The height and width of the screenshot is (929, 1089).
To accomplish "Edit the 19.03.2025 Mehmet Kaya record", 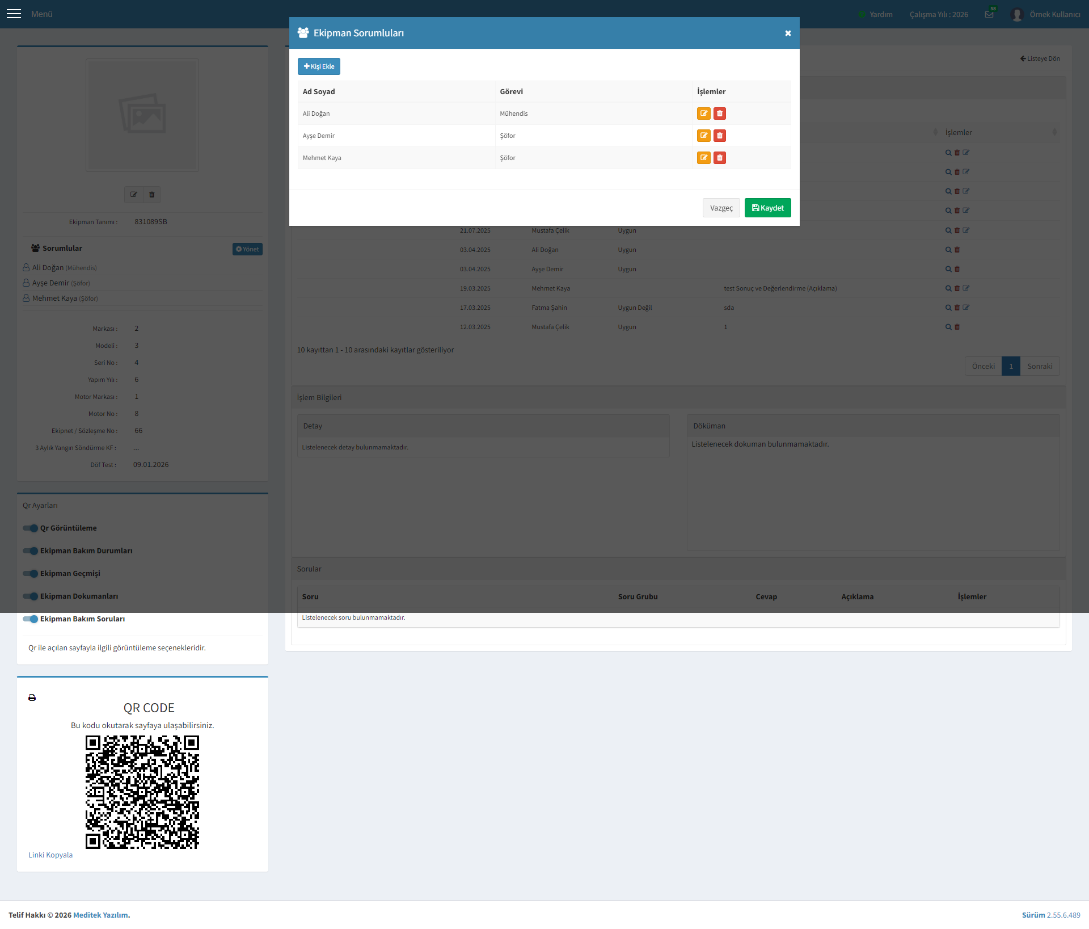I will coord(966,288).
